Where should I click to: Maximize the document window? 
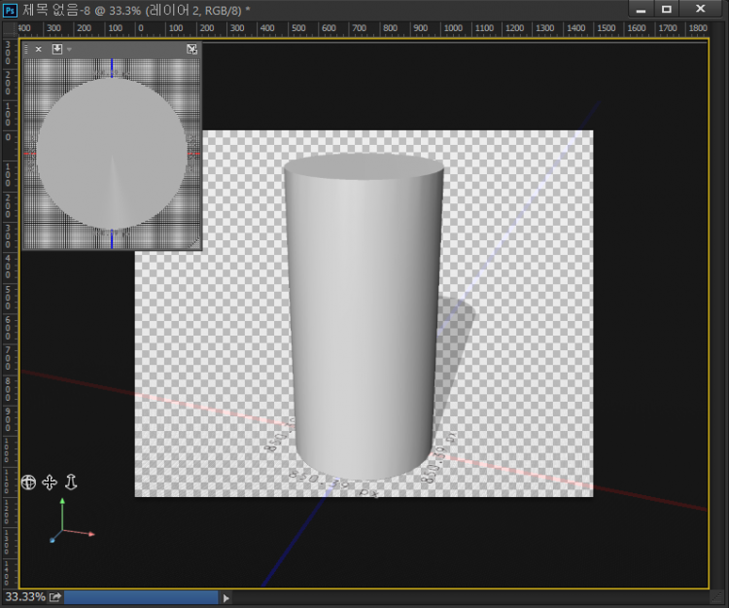click(x=666, y=9)
